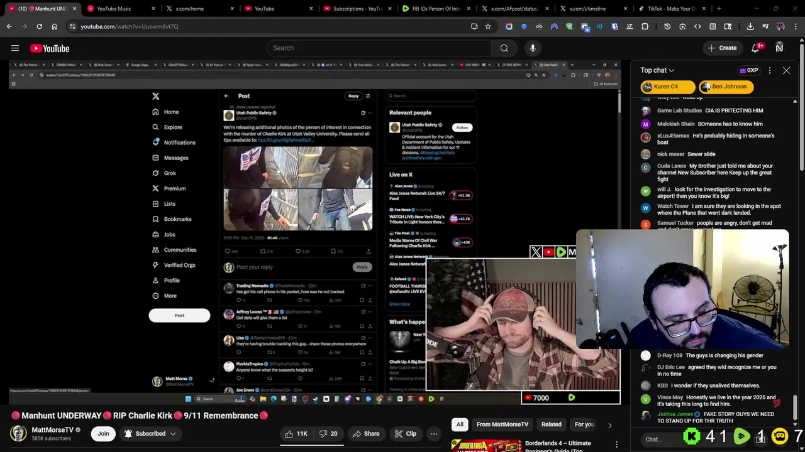Click the colorful ring extension icon
Screen dimensions: 805x452
(509, 26)
